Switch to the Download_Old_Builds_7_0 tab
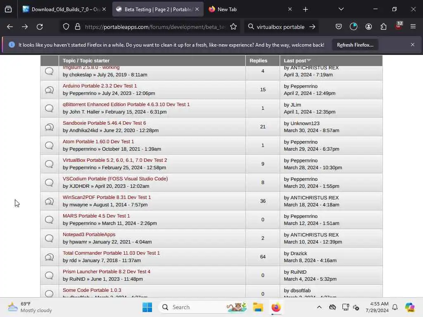 (x=65, y=9)
